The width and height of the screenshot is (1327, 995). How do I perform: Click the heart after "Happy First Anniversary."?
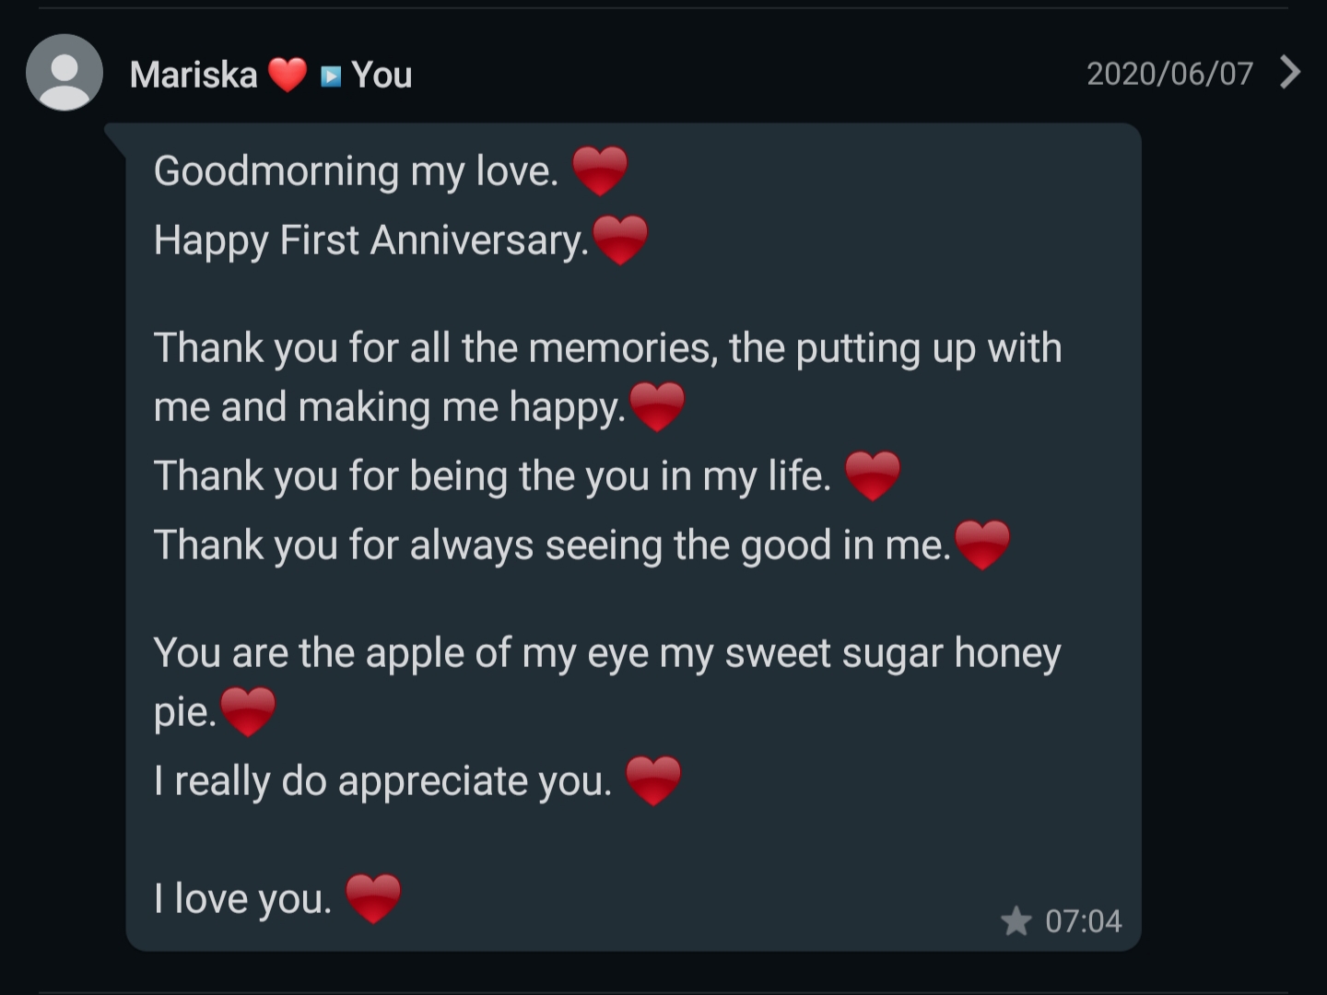620,240
